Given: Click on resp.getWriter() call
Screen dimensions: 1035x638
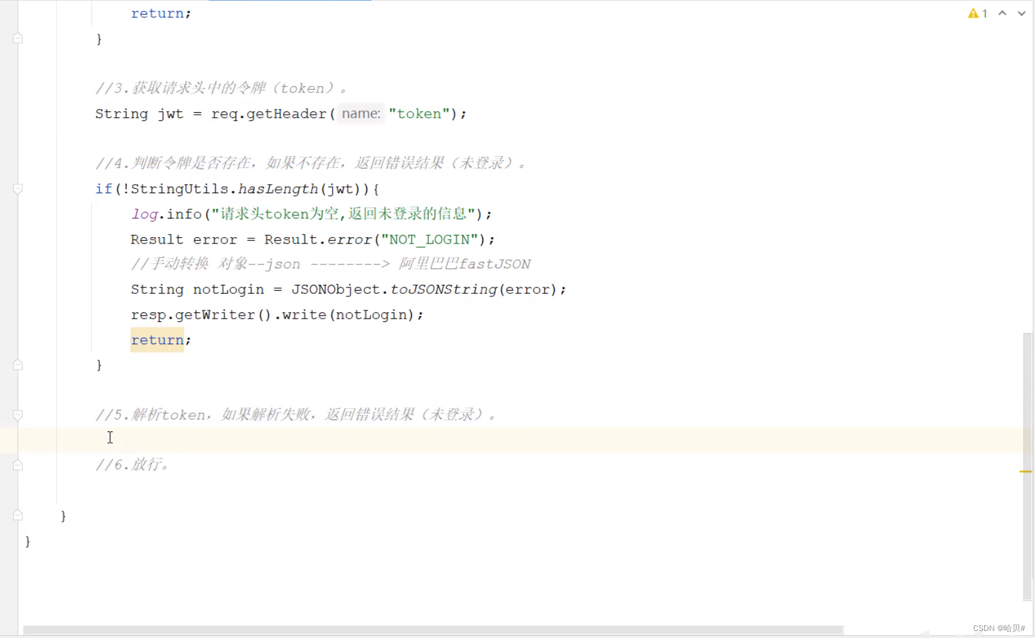Looking at the screenshot, I should (202, 315).
